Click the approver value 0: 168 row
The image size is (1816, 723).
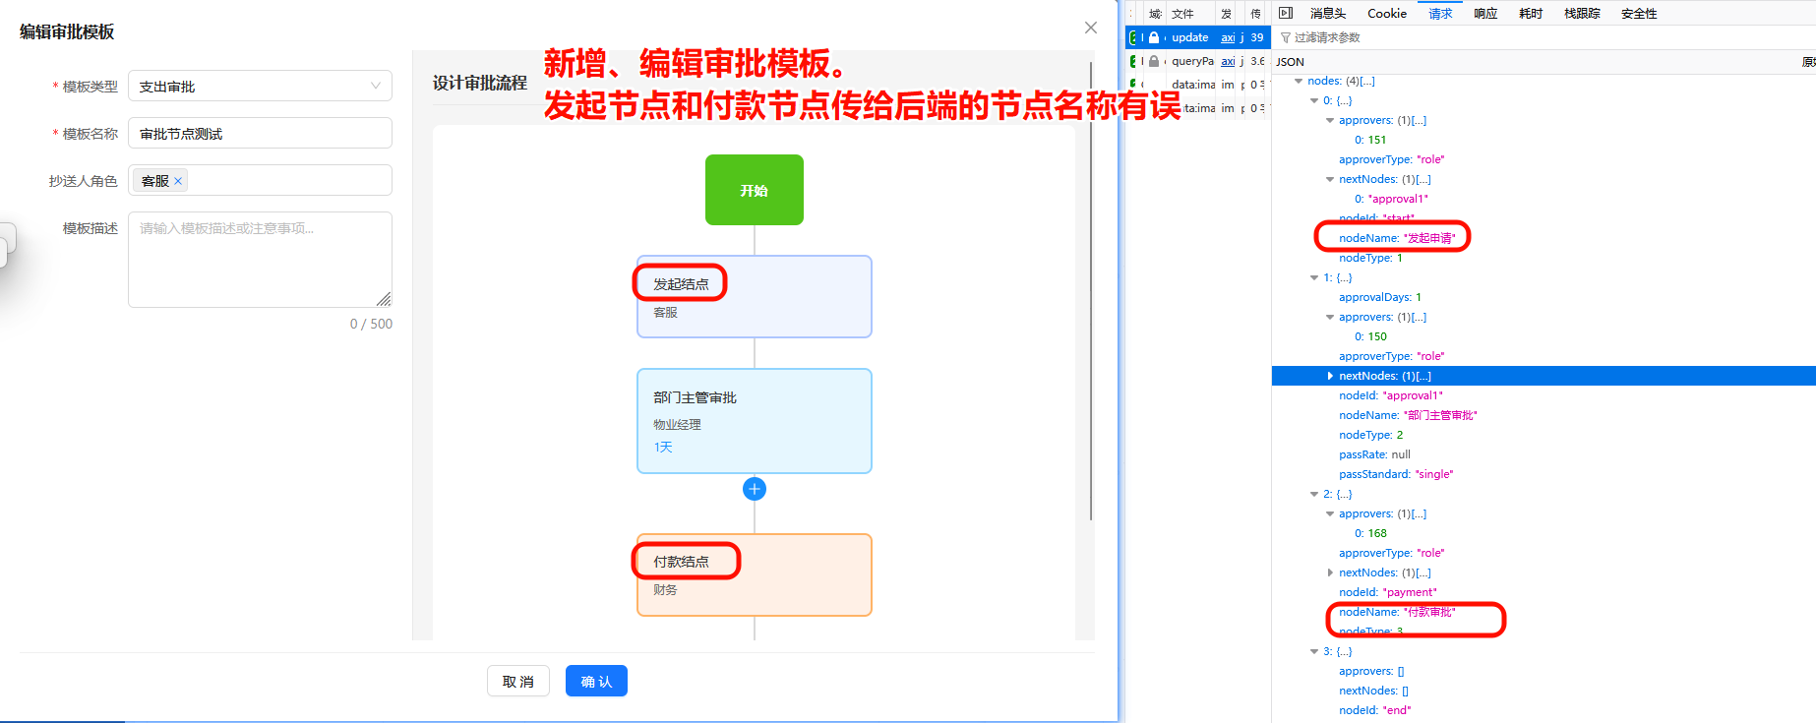pyautogui.click(x=1370, y=533)
